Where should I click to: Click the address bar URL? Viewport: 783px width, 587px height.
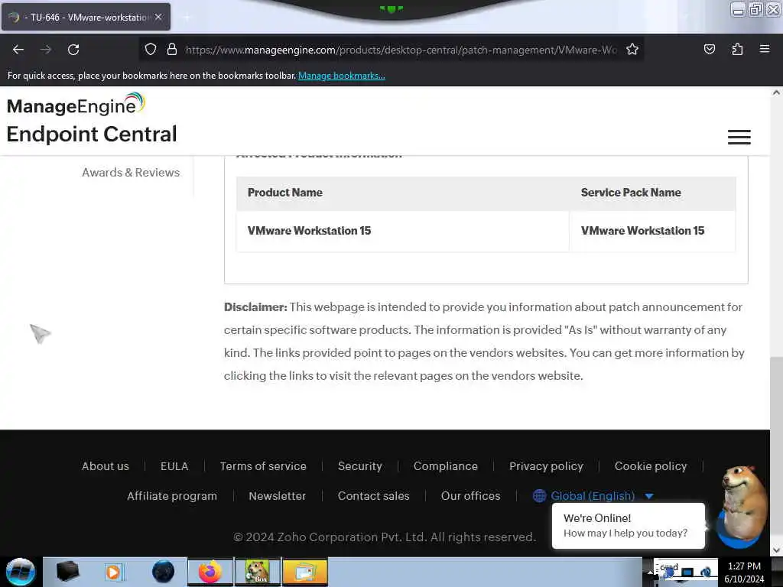point(401,50)
